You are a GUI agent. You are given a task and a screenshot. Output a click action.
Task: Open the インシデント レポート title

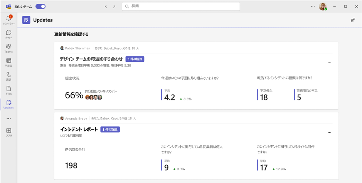tap(79, 130)
